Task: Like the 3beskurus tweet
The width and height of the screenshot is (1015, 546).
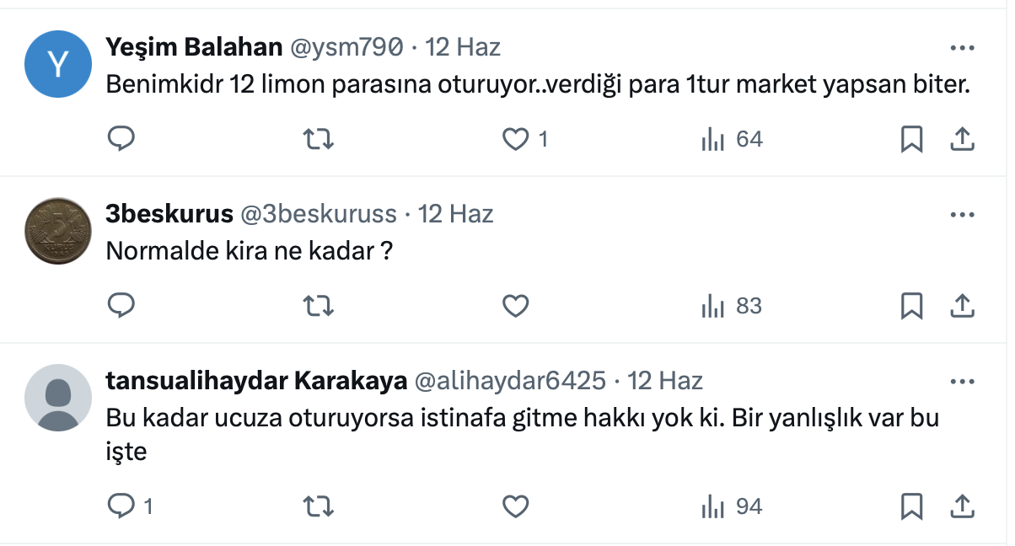Action: tap(515, 306)
